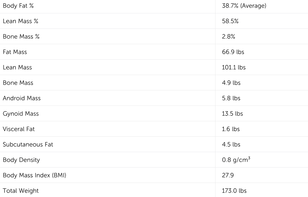This screenshot has height=197, width=308.
Task: Click the 66.9 lbs fat mass value
Action: tap(233, 52)
